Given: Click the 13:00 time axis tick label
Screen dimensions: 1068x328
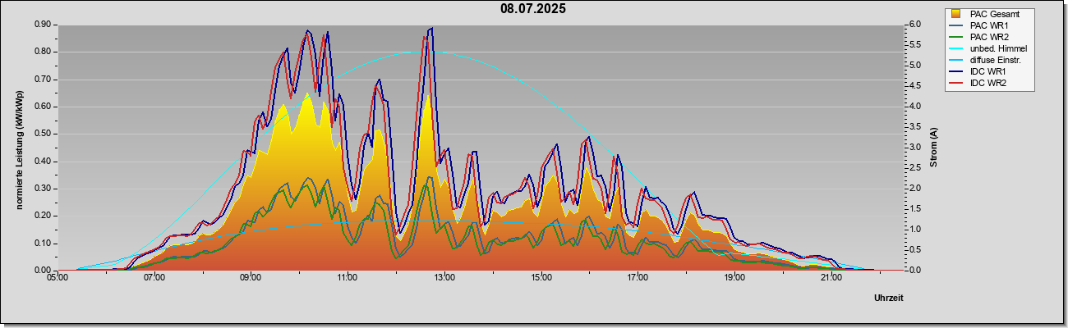Looking at the screenshot, I should tap(444, 278).
